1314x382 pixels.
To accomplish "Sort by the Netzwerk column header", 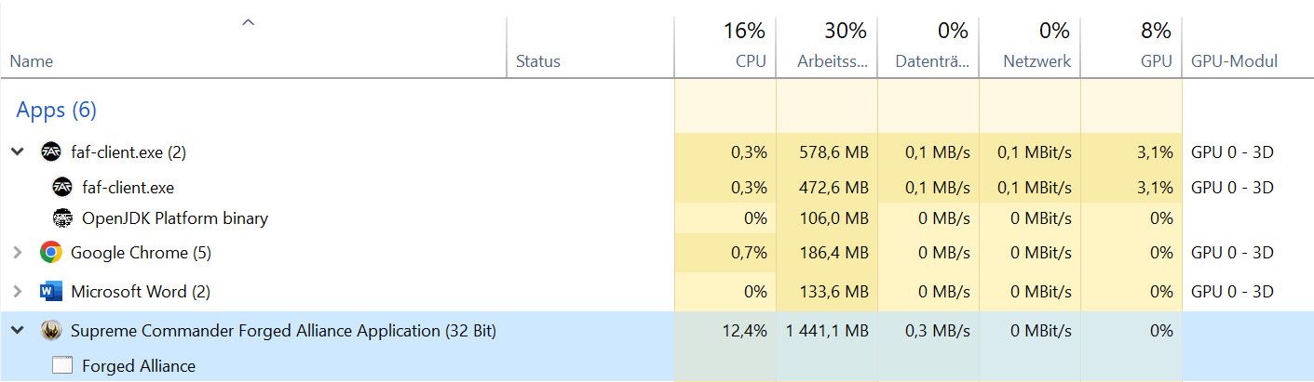I will pos(1029,46).
